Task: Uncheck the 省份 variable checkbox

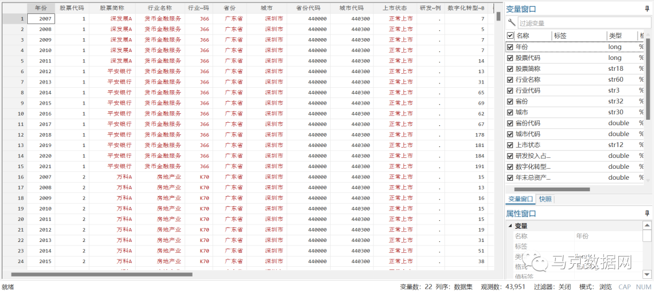Action: [x=510, y=101]
